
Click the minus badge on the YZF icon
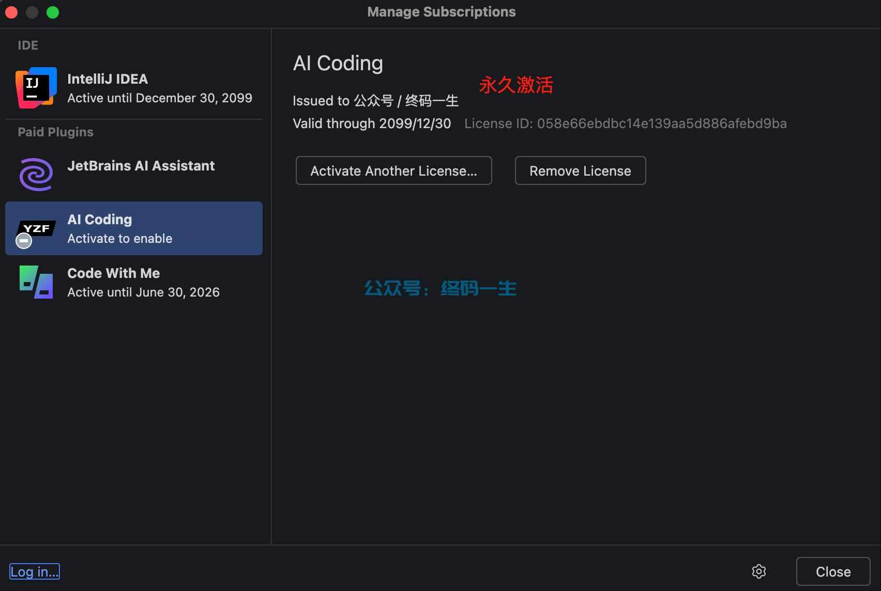[x=24, y=241]
